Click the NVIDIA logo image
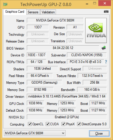The width and height of the screenshot is (113, 140). click(96, 30)
